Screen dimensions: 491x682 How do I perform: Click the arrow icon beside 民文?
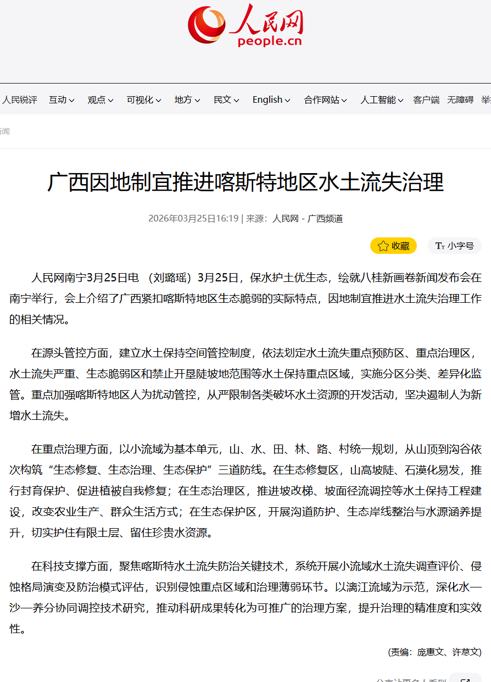pyautogui.click(x=237, y=100)
